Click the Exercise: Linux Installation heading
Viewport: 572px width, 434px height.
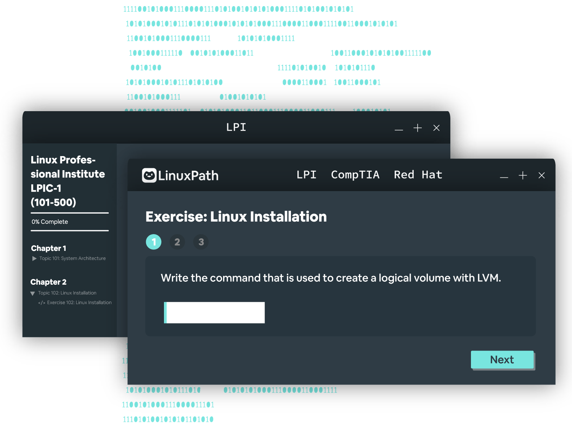(236, 217)
